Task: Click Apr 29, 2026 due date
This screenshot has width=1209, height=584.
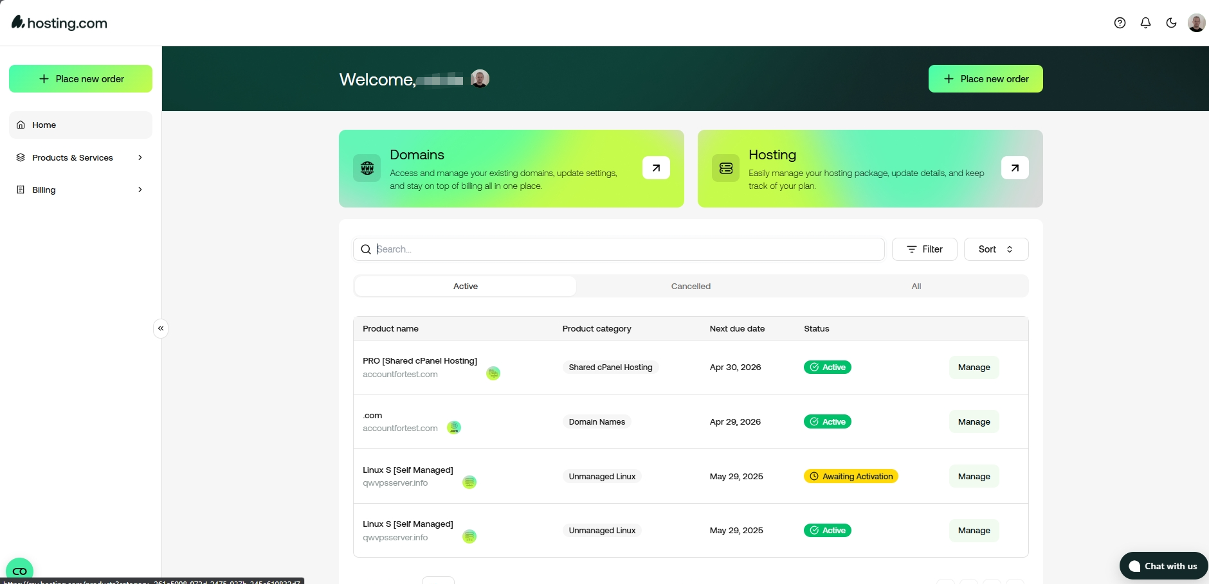Action: (735, 421)
